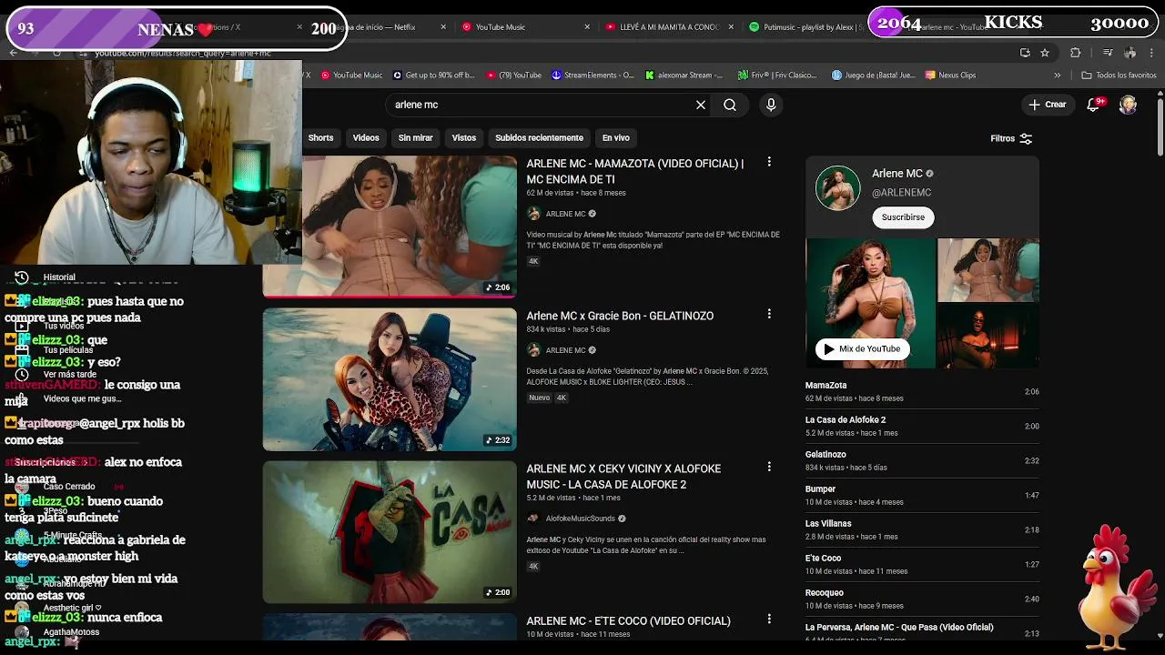Viewport: 1165px width, 655px height.
Task: Open the Filtros search filters
Action: pos(1011,138)
